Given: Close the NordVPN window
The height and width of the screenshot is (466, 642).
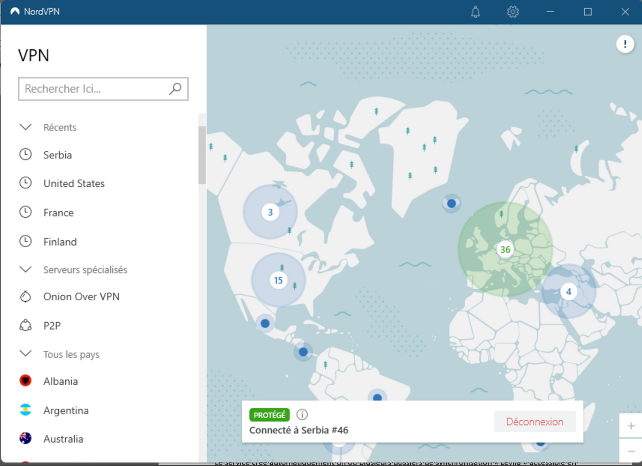Looking at the screenshot, I should click(x=625, y=12).
